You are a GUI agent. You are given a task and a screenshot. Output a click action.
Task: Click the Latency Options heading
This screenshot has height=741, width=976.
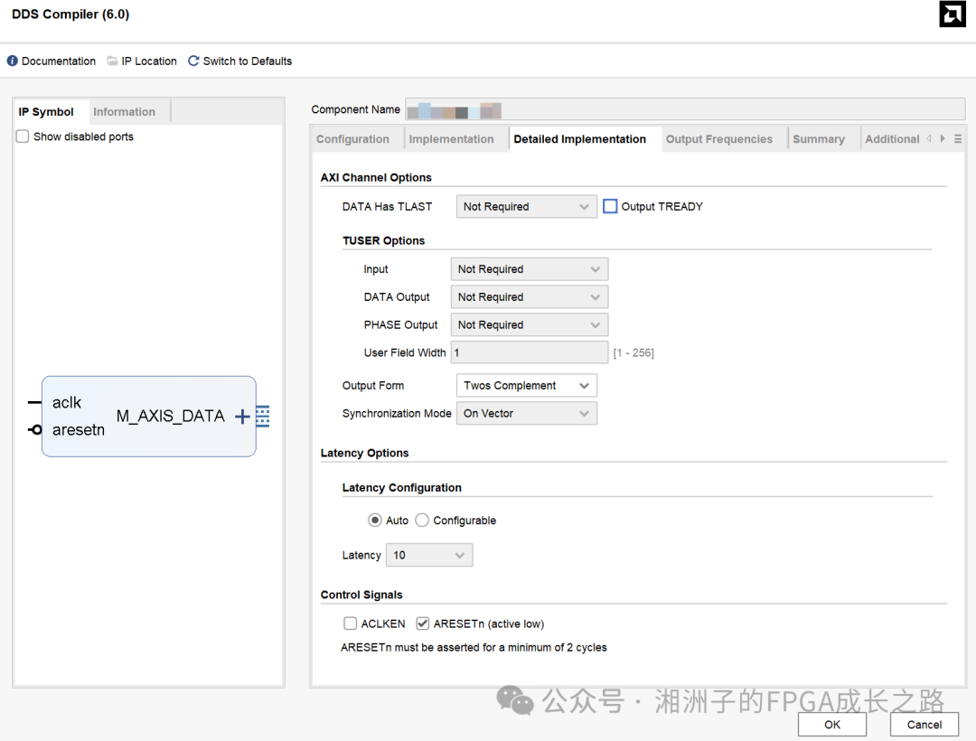364,453
